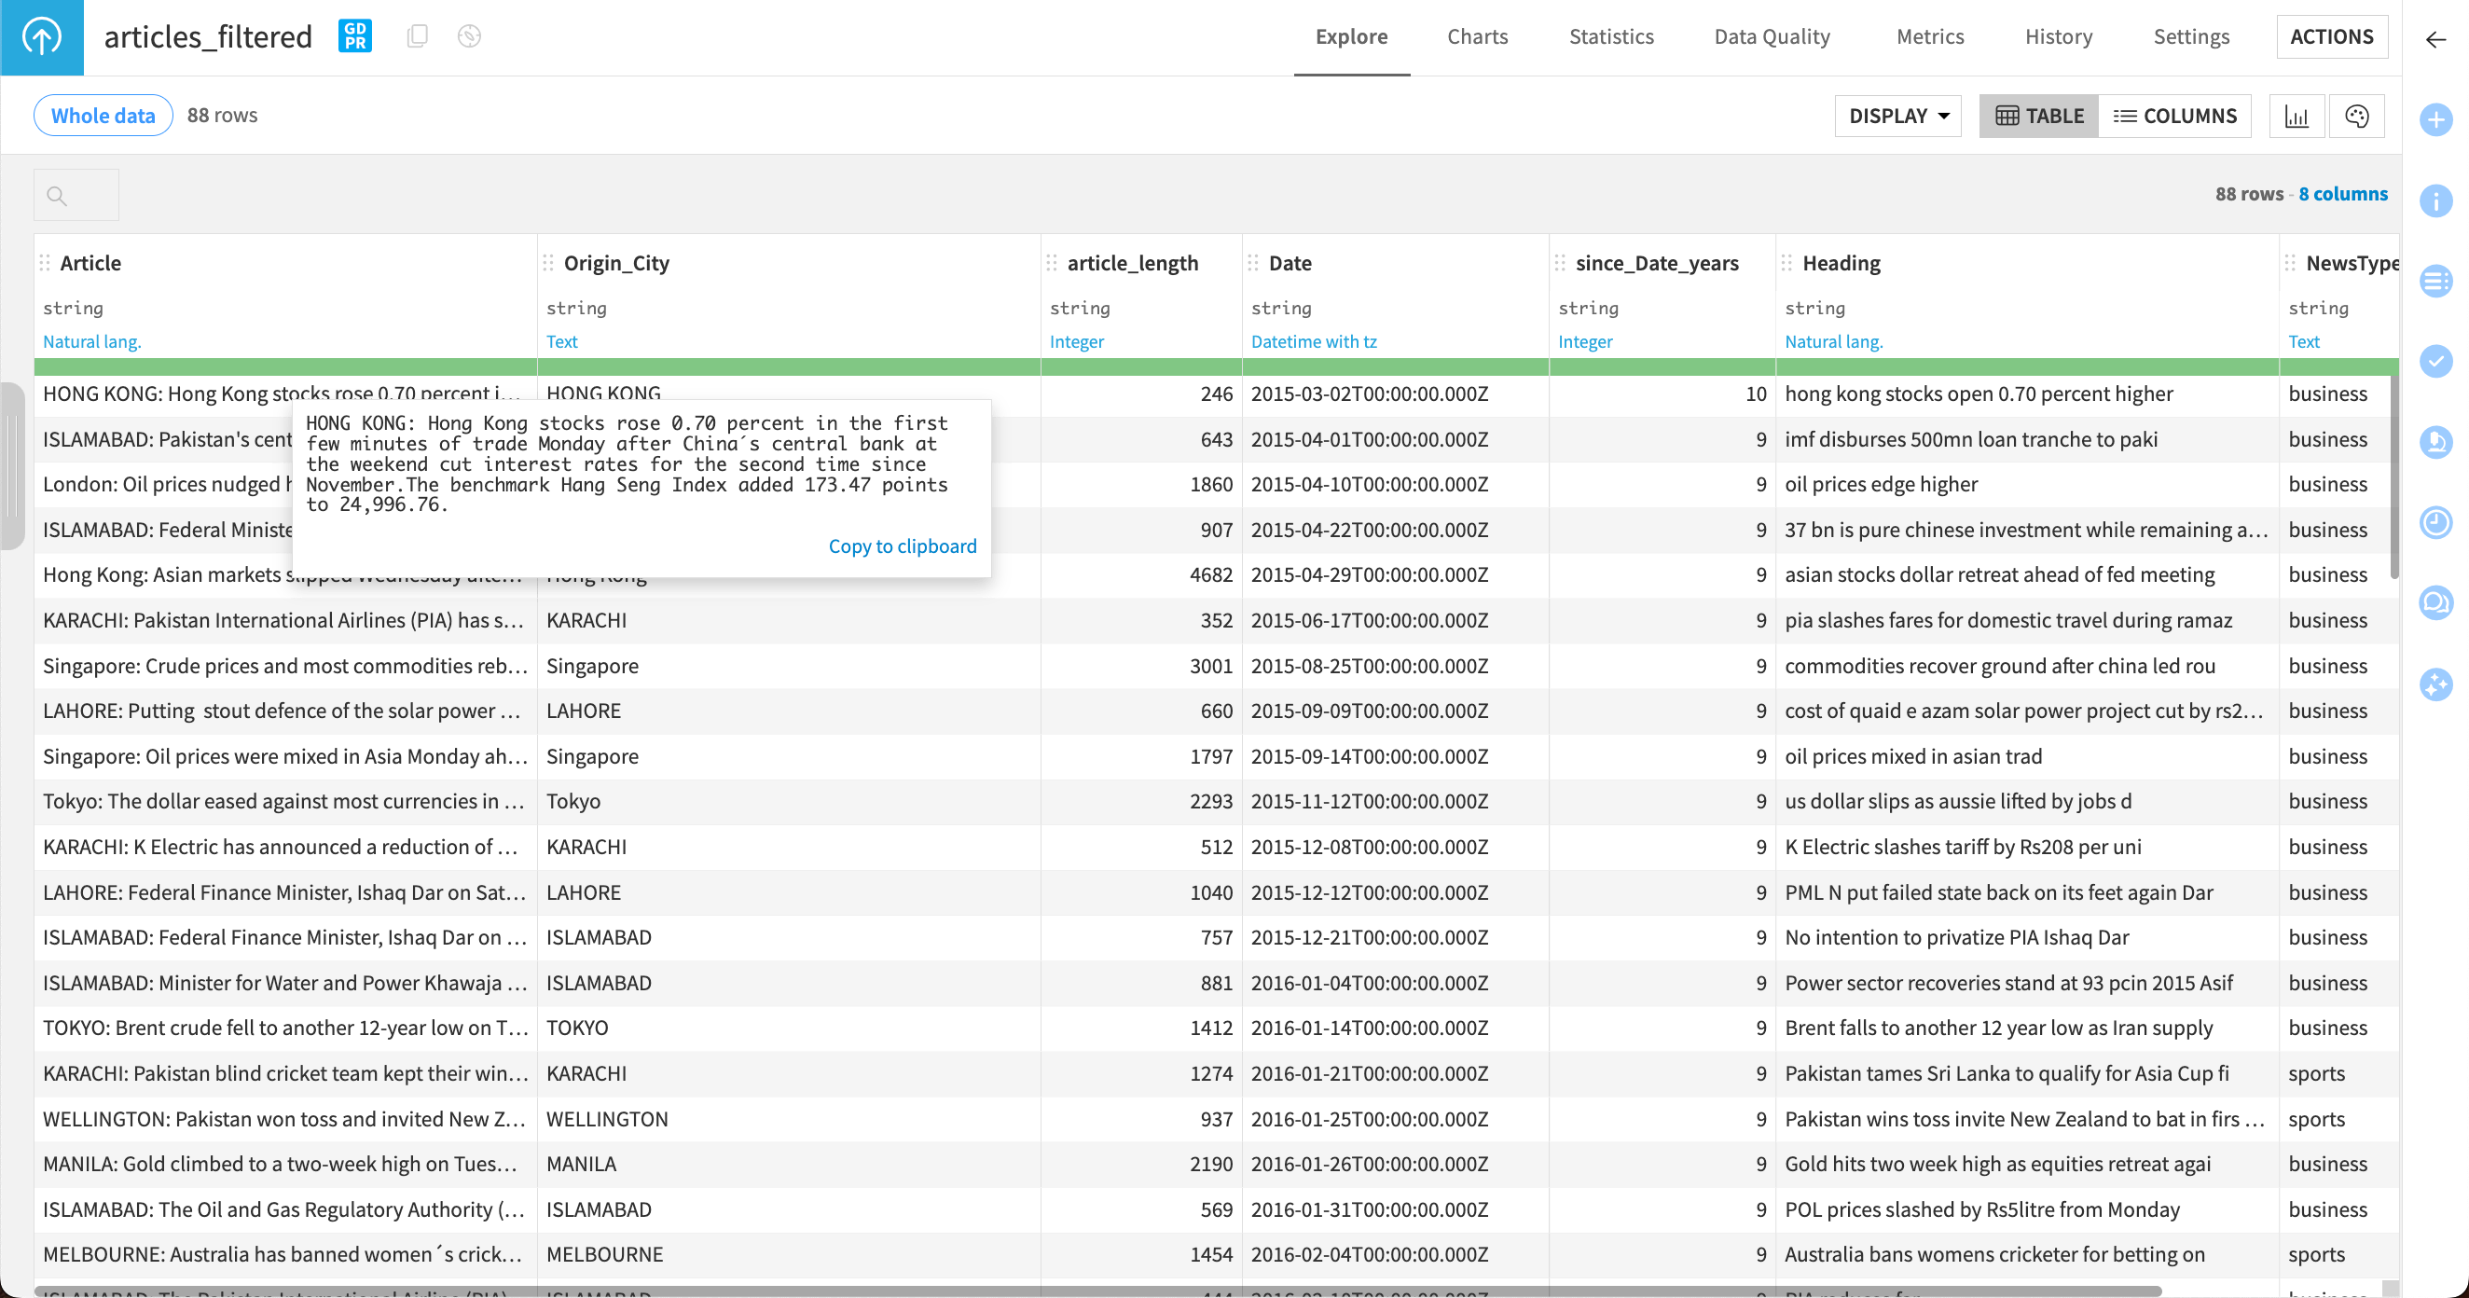The height and width of the screenshot is (1298, 2469).
Task: Click the plus icon in the right sidebar
Action: click(2435, 121)
